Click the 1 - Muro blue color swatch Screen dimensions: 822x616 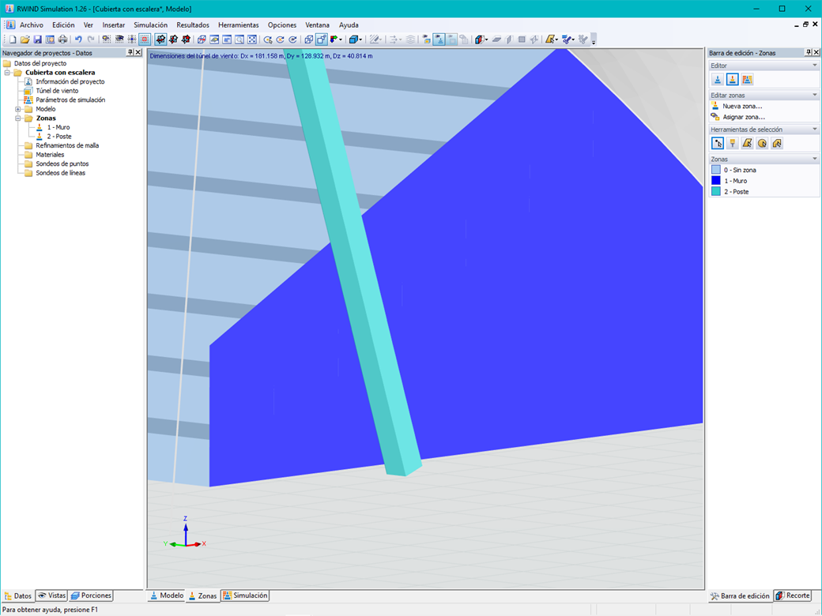click(x=715, y=180)
